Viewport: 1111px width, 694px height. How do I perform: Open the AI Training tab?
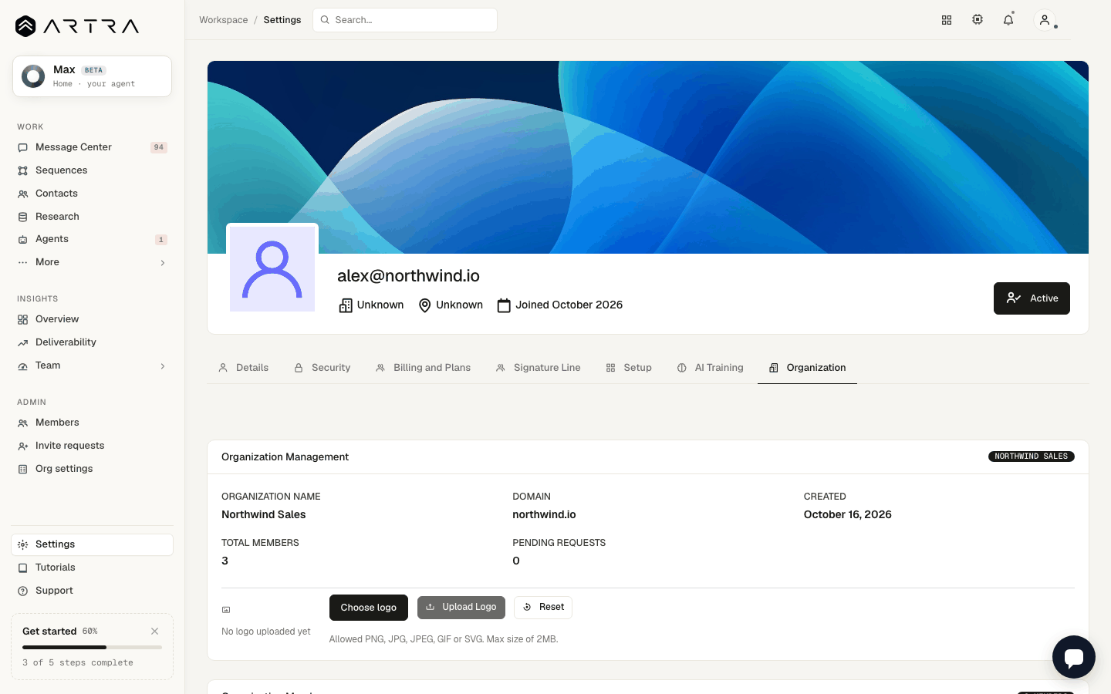(x=711, y=368)
